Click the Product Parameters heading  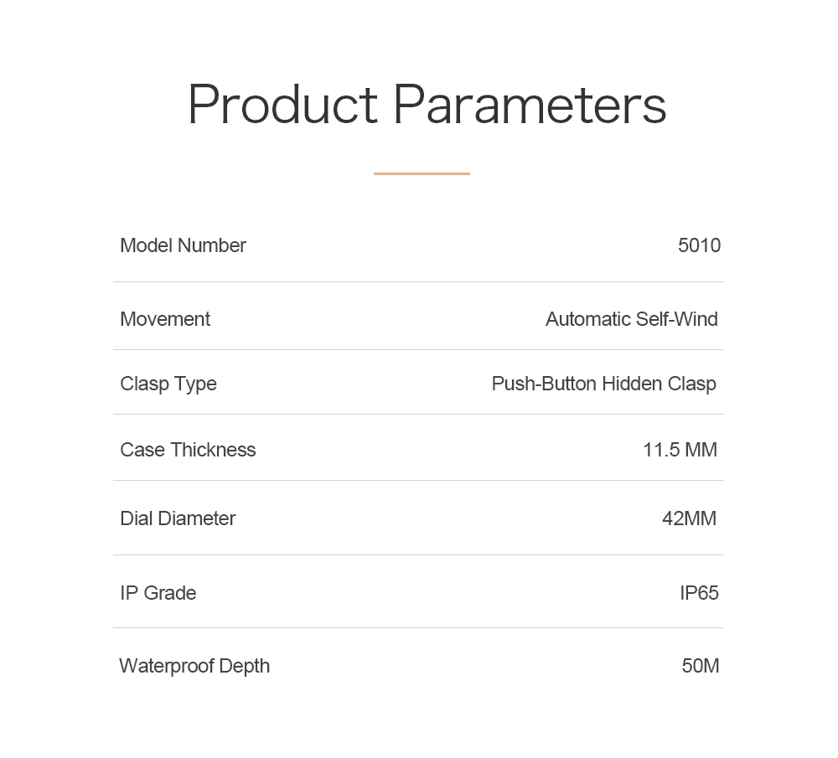pyautogui.click(x=427, y=104)
